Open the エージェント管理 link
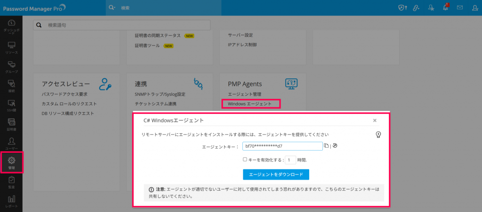Viewport: 482px width, 212px height. pyautogui.click(x=244, y=94)
